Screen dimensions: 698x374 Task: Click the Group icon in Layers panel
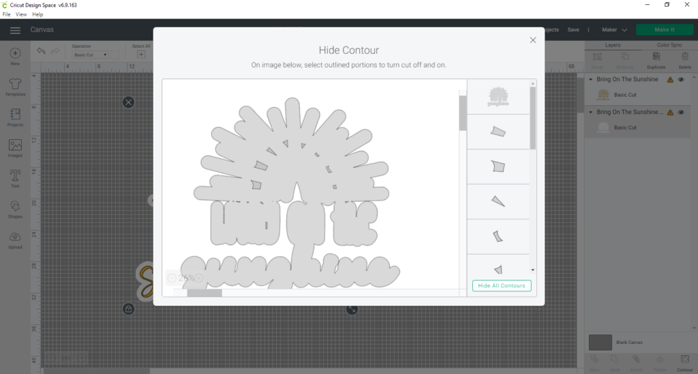pos(597,57)
